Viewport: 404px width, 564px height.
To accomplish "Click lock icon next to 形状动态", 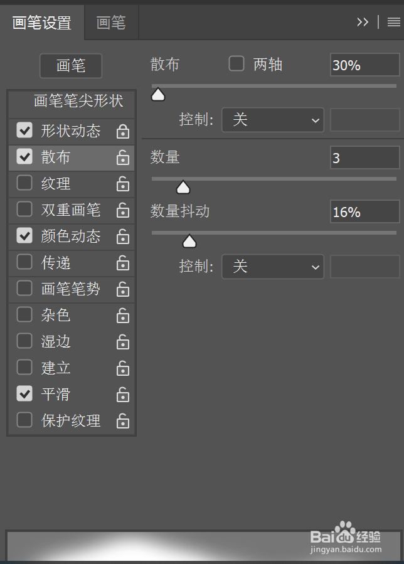I will click(x=123, y=131).
